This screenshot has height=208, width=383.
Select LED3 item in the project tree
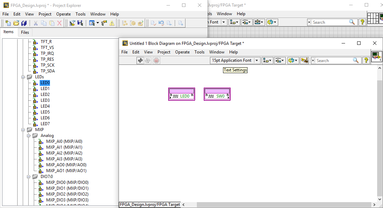pyautogui.click(x=45, y=100)
